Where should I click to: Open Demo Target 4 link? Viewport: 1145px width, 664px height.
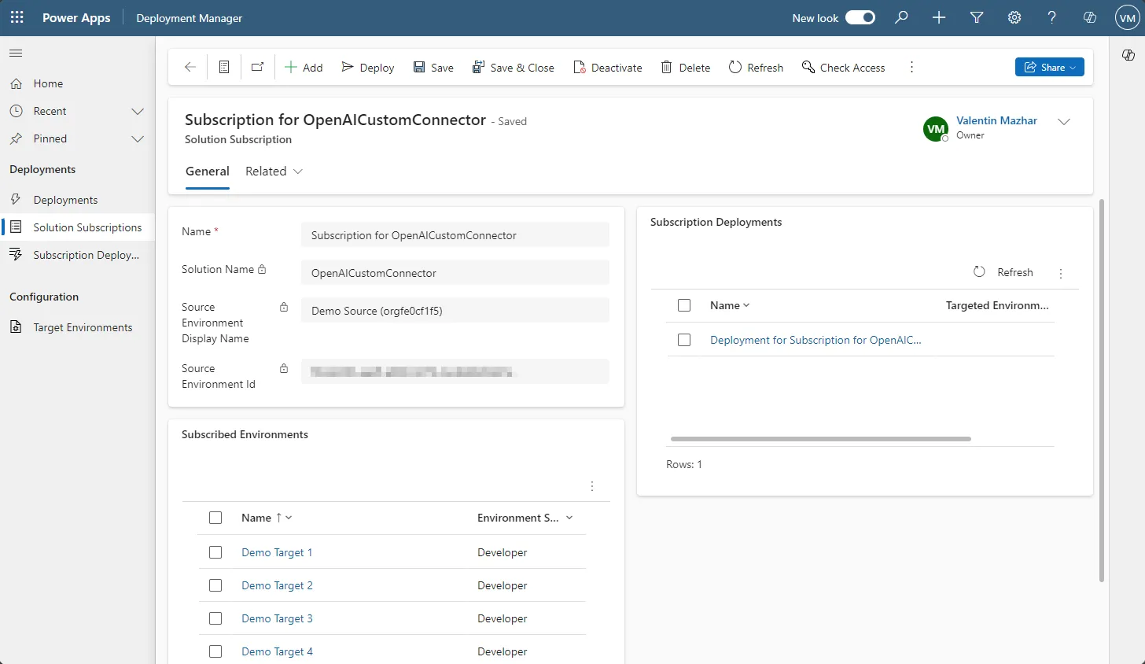tap(277, 651)
